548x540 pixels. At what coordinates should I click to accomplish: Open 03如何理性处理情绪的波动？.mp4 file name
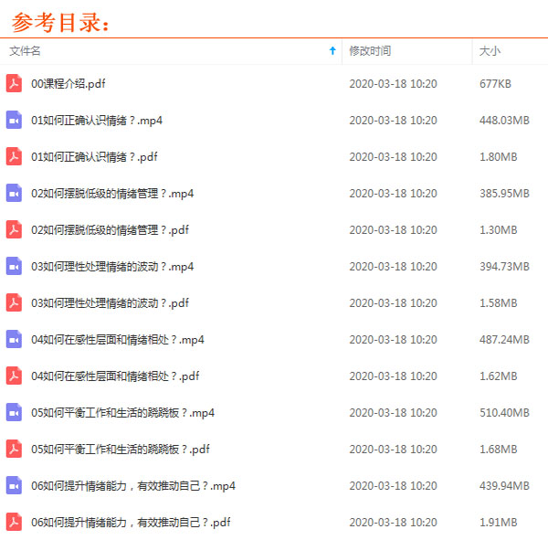pos(112,266)
